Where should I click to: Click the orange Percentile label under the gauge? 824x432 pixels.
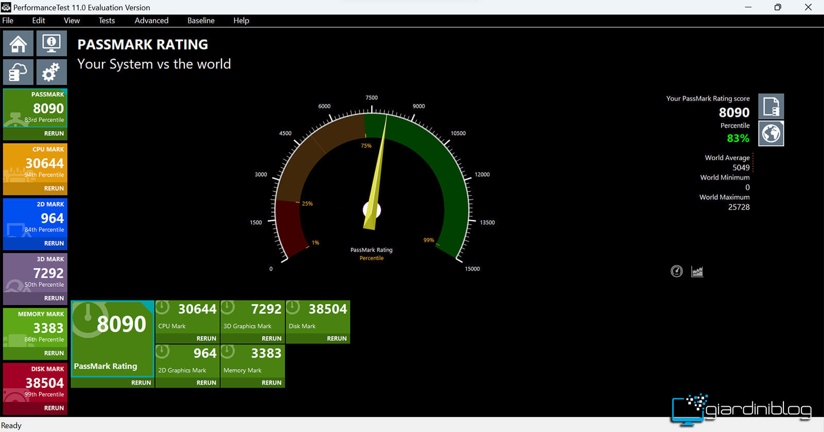point(371,258)
